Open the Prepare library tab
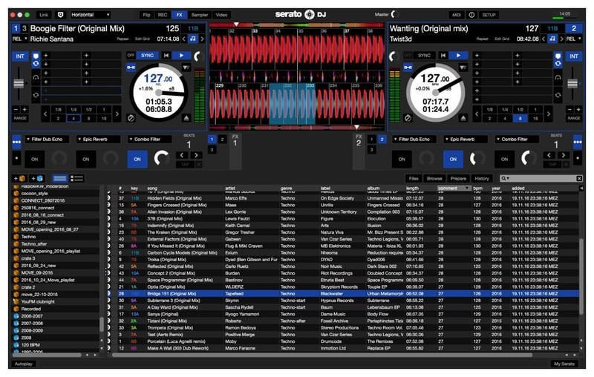 [x=458, y=178]
